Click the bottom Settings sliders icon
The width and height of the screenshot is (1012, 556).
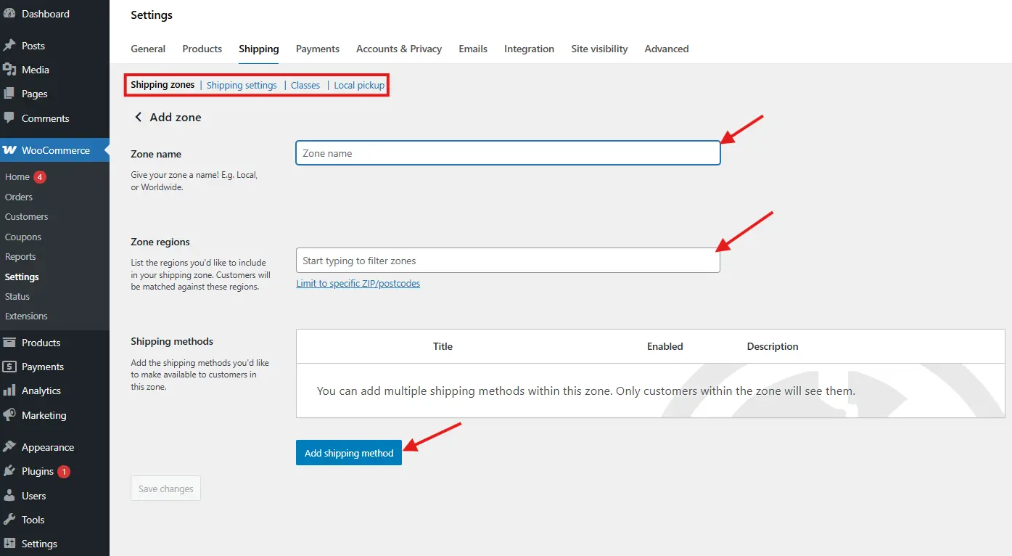(9, 544)
